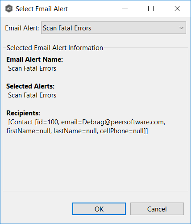The image size is (191, 224).
Task: Open the Email Alert dropdown arrow
Action: click(181, 28)
